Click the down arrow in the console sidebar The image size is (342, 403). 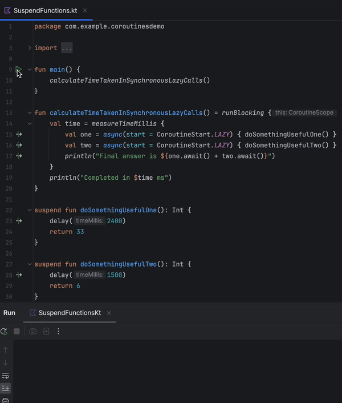6,362
